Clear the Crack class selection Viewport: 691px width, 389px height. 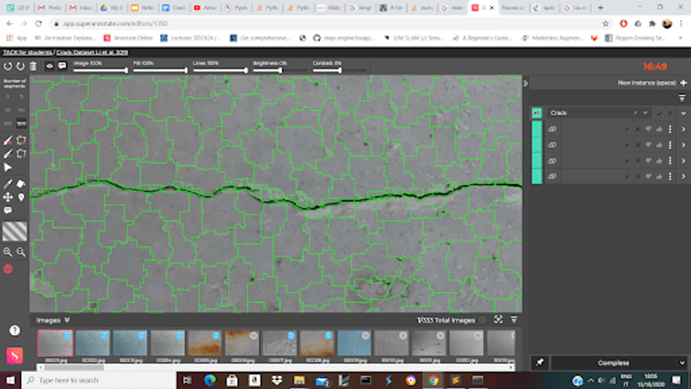[x=635, y=113]
